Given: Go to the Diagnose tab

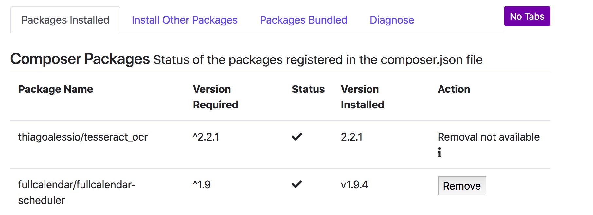Looking at the screenshot, I should click(392, 20).
